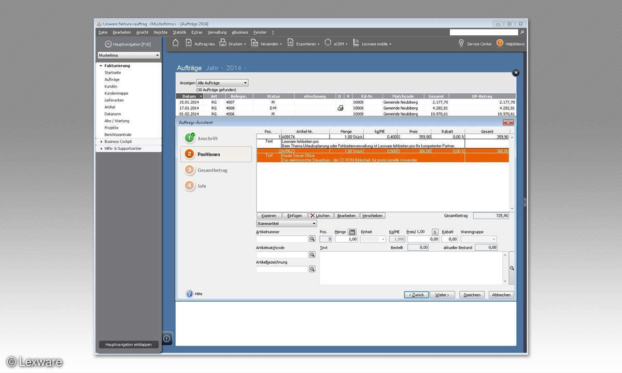The height and width of the screenshot is (373, 622).
Task: Open the Anzeigen Alle Aufträge dropdown
Action: click(x=222, y=83)
